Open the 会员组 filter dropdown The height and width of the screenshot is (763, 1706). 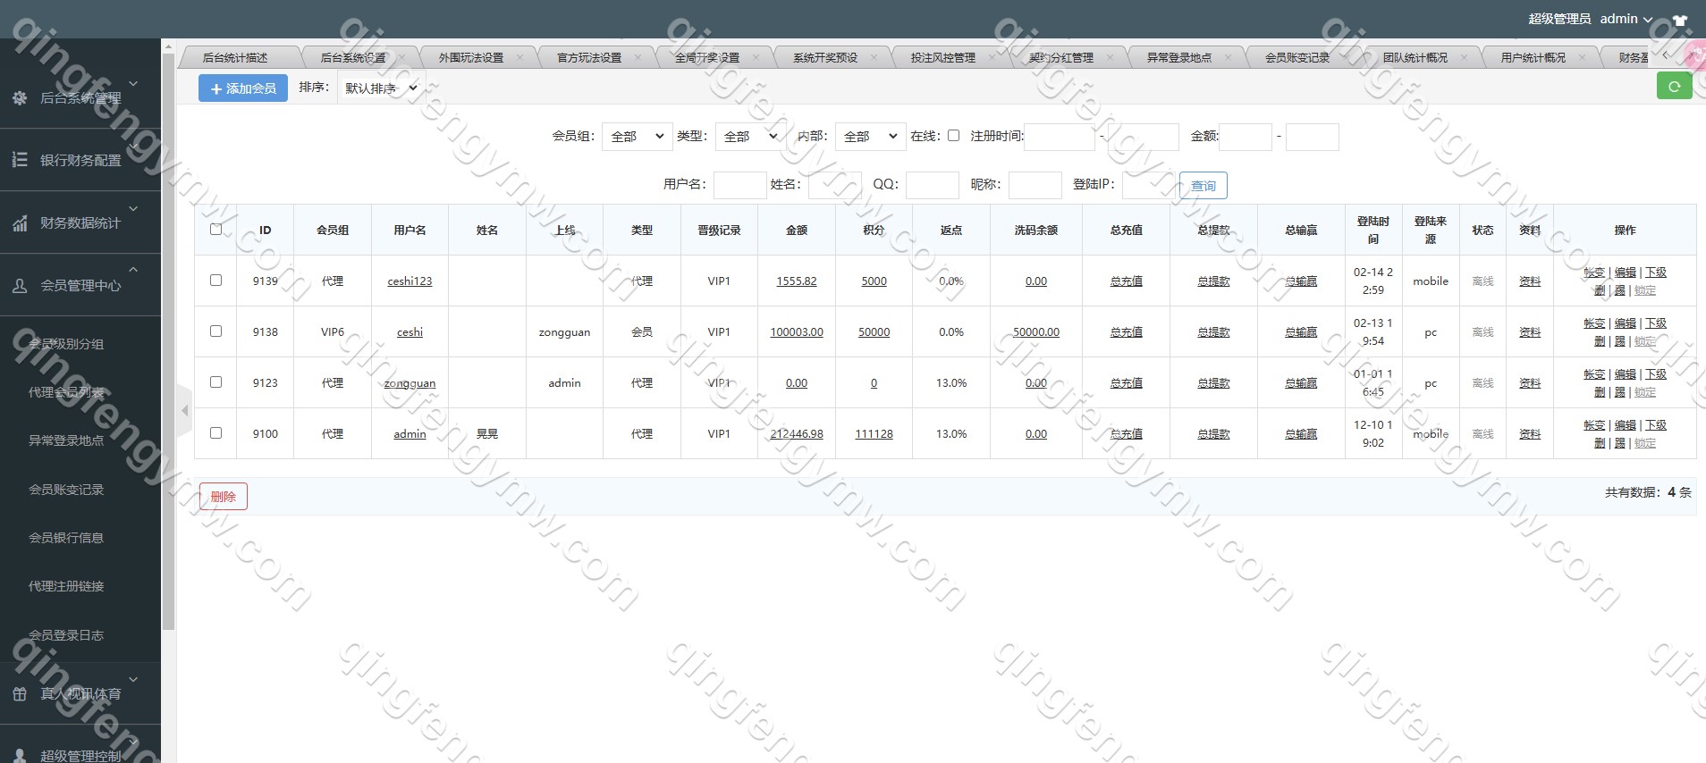tap(638, 136)
